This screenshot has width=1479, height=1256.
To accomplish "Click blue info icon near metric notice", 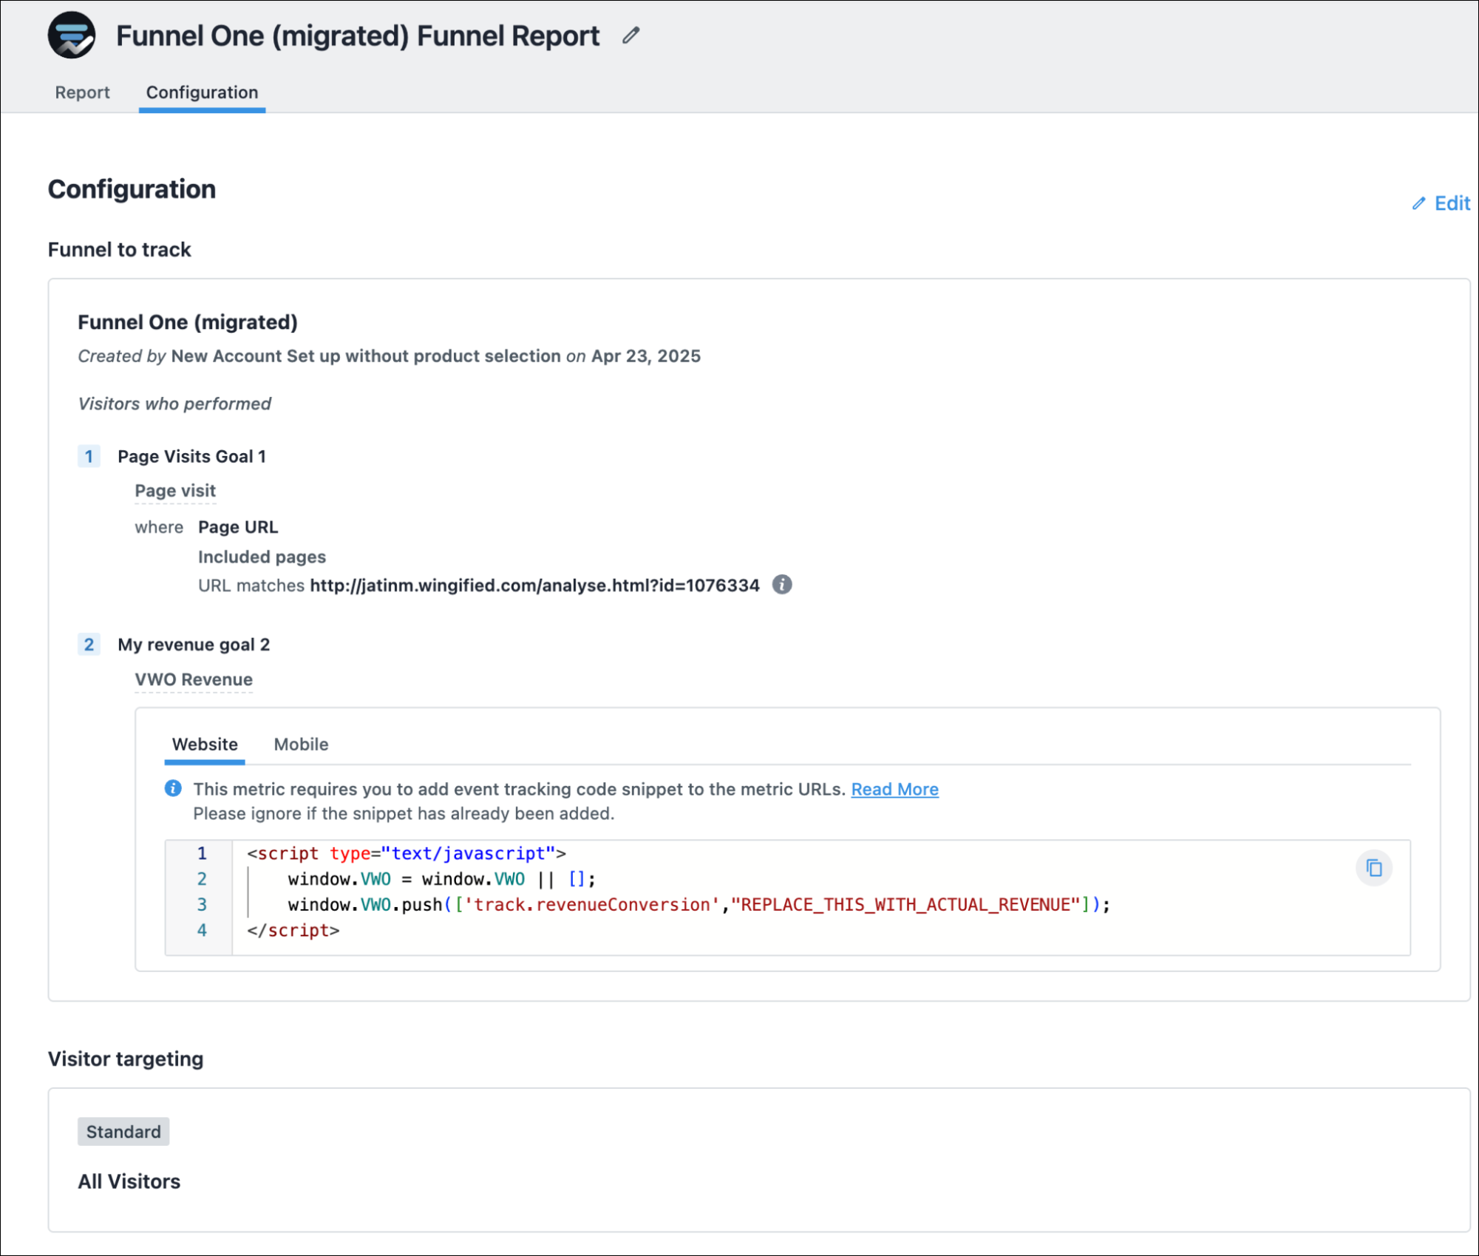I will (x=173, y=788).
